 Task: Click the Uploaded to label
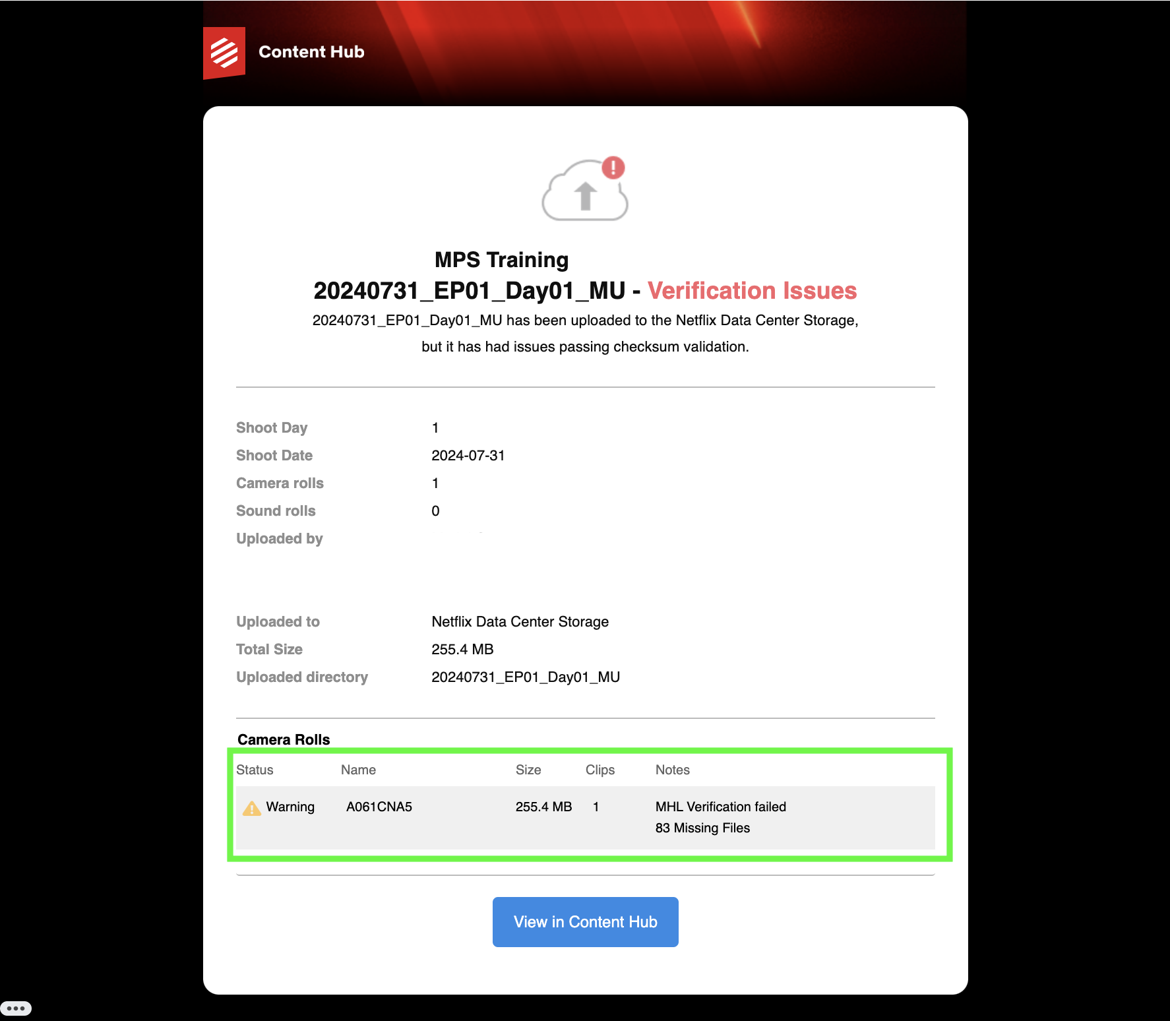pyautogui.click(x=278, y=622)
